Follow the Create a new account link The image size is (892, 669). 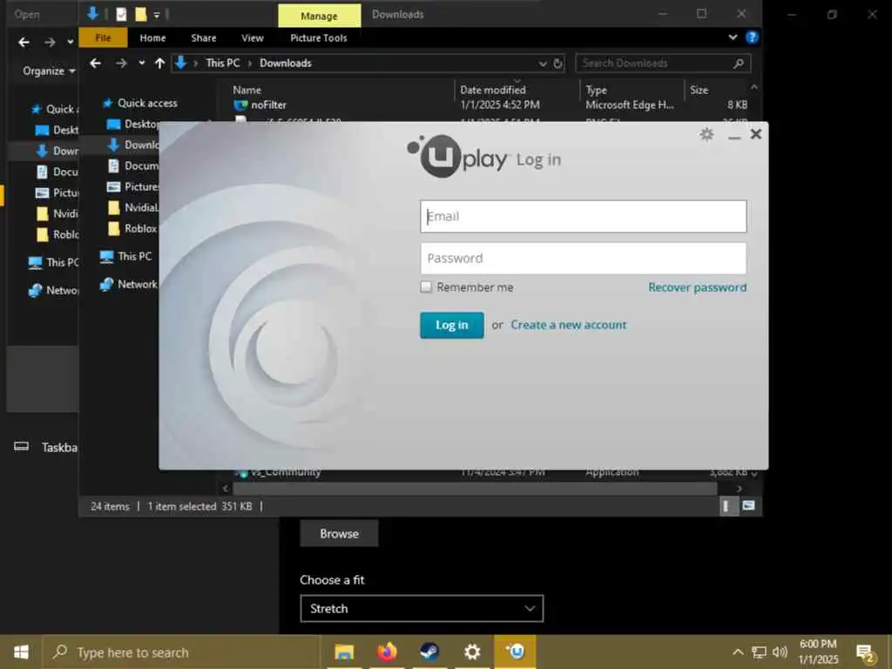coord(568,325)
